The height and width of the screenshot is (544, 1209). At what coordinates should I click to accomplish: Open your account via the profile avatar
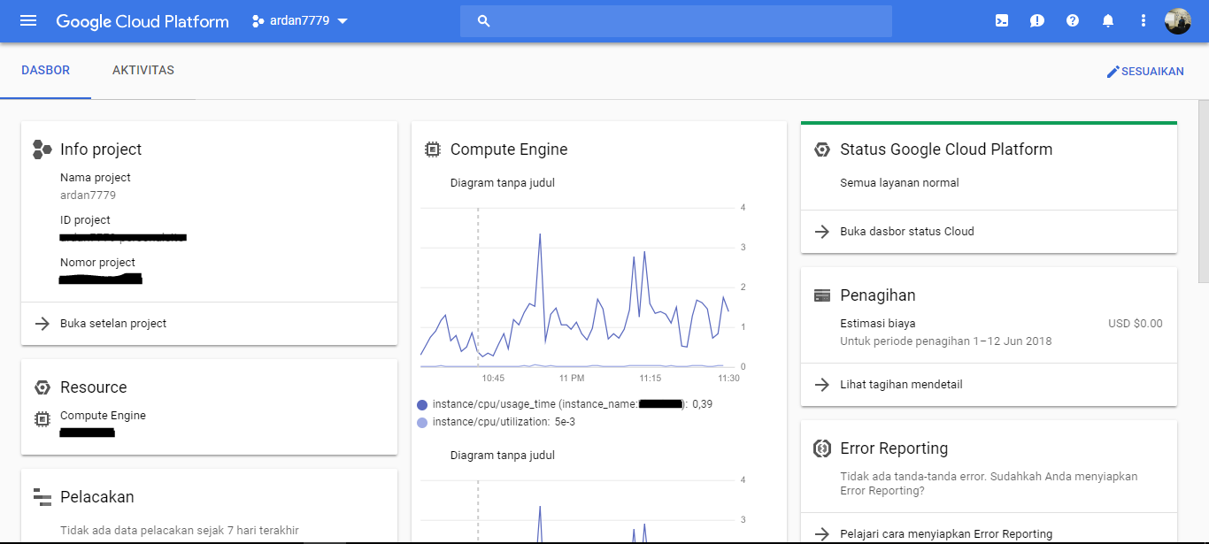[1178, 20]
